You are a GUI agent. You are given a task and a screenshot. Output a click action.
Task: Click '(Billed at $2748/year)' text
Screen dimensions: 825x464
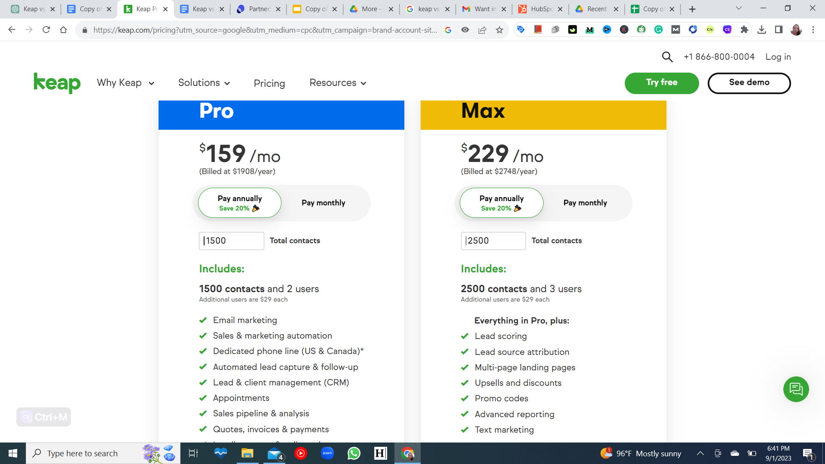[499, 171]
